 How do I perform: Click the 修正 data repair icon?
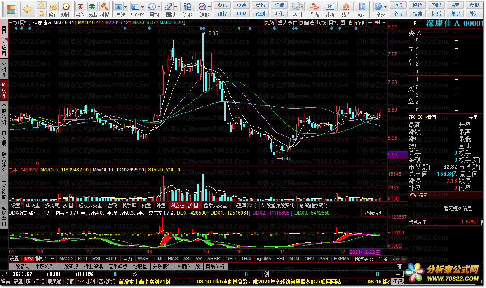[54, 6]
